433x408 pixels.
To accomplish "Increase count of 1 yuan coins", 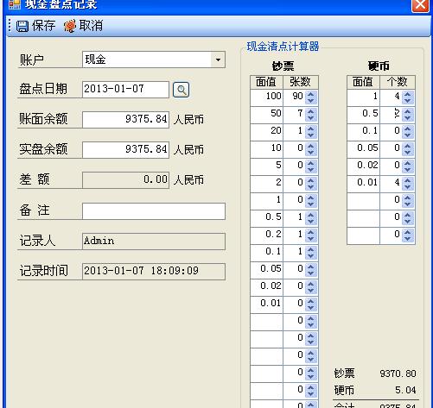I will coord(408,94).
